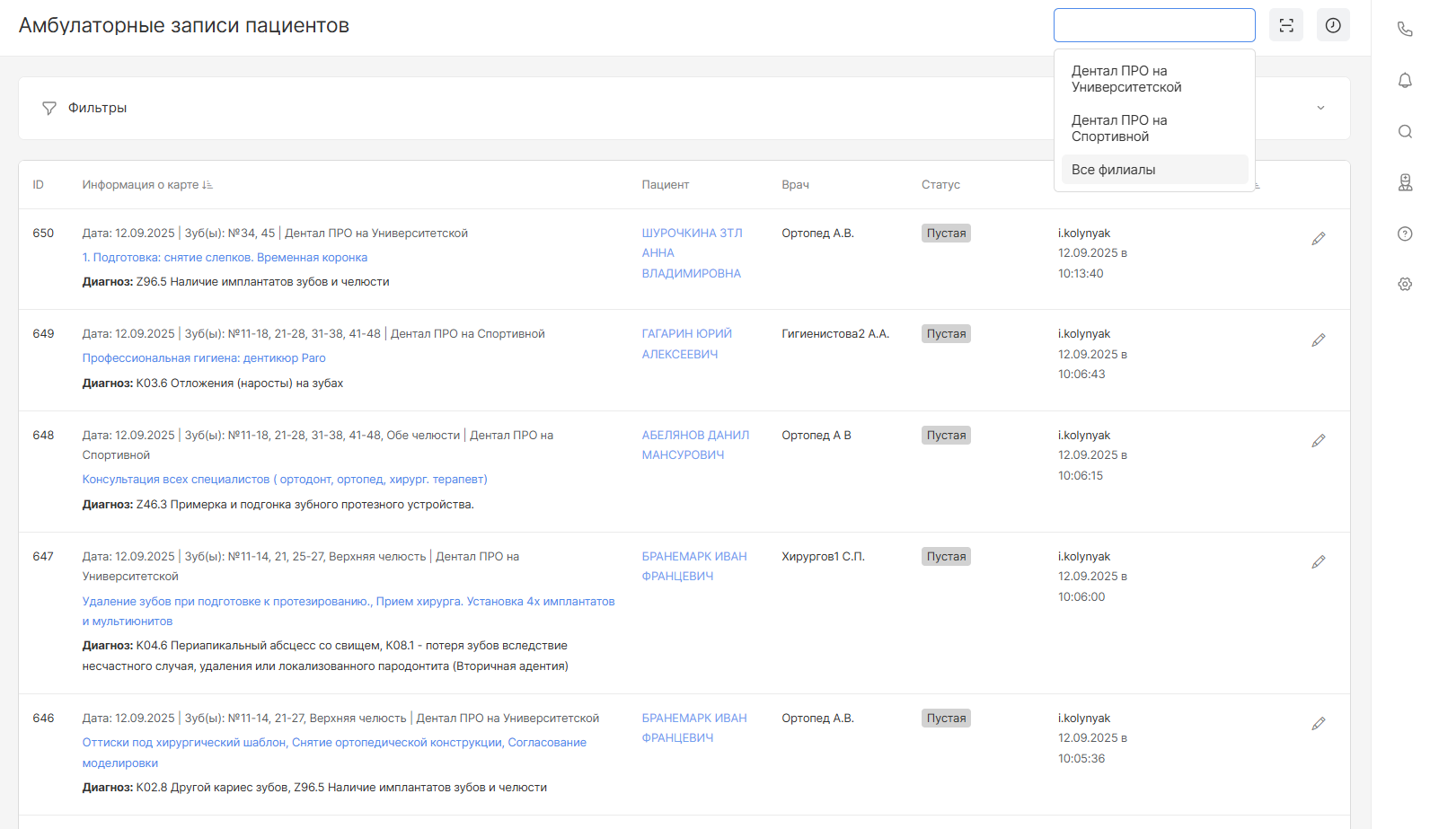Edit record 647 with the pencil icon

(1318, 562)
